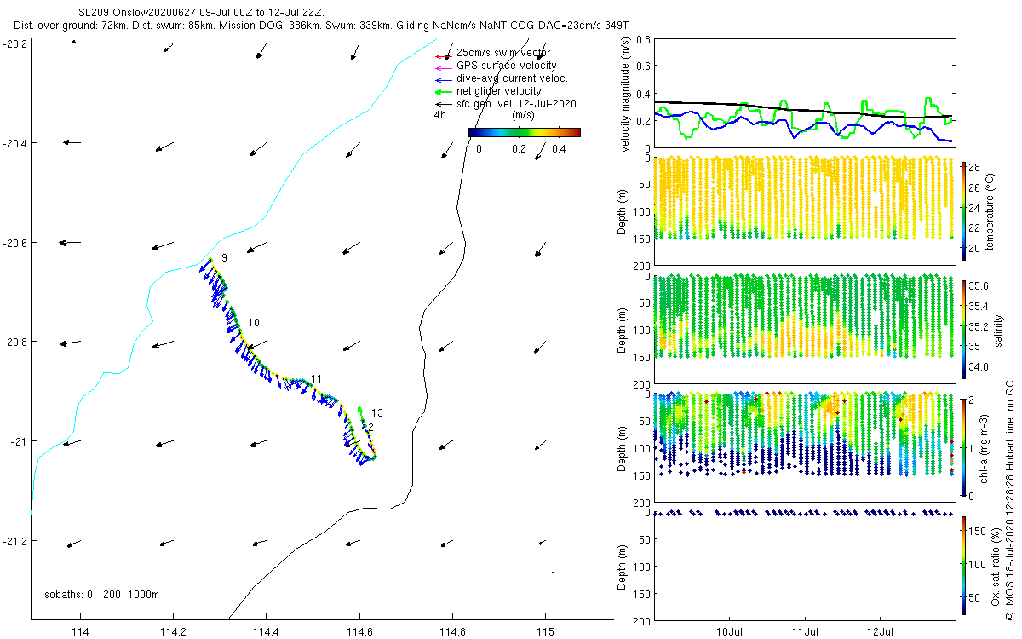
Task: Click the '4h' label under the legend
Action: (440, 115)
